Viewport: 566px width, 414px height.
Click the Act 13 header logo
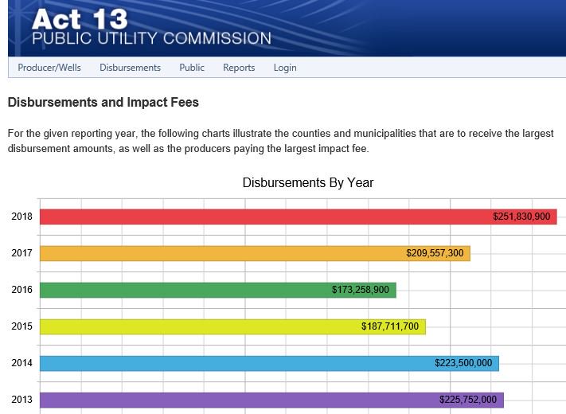pyautogui.click(x=151, y=28)
